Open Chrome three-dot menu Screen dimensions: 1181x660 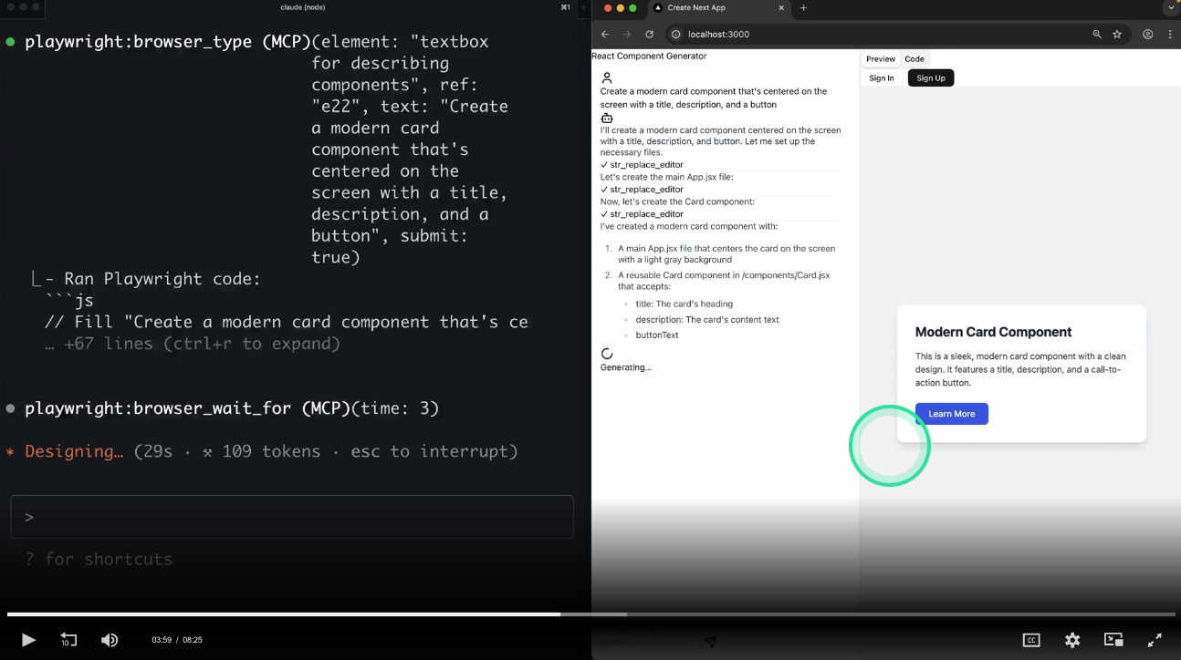click(x=1170, y=35)
